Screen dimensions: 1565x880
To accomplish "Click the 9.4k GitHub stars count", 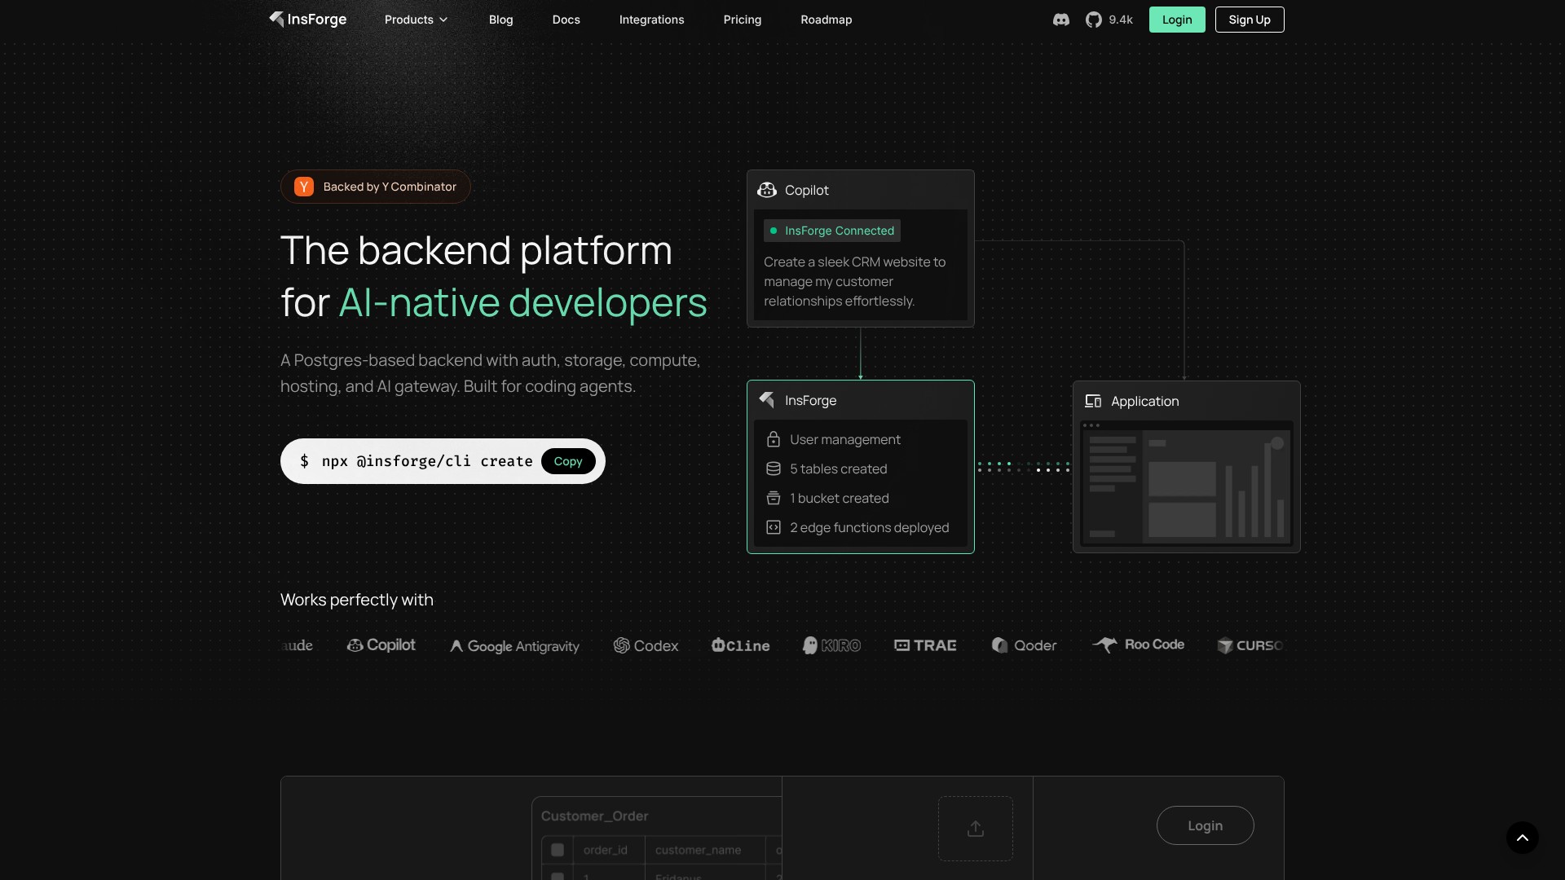I will pyautogui.click(x=1121, y=20).
